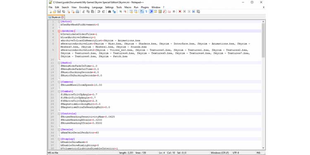Toggle file monitoring with the eye icon
The height and width of the screenshot is (155, 310).
point(174,12)
